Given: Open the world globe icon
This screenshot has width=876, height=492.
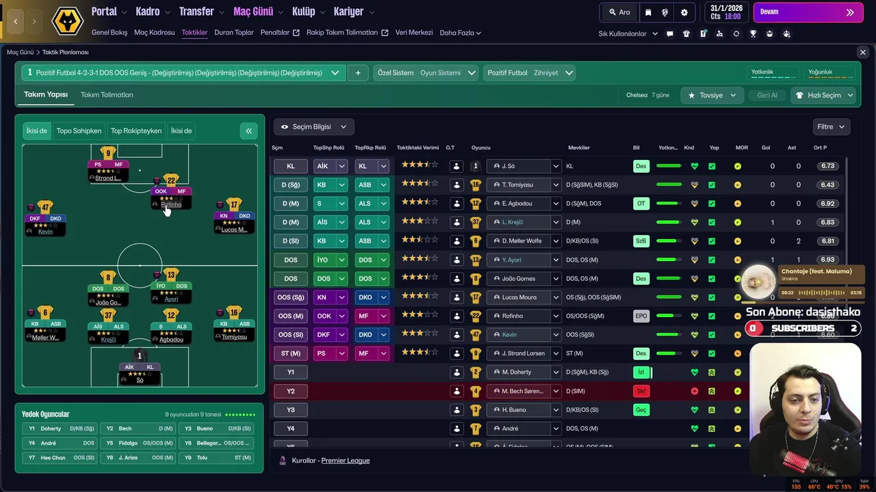Looking at the screenshot, I should pos(665,12).
